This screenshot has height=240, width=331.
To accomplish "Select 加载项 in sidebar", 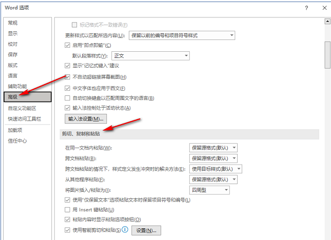I will tap(27, 130).
